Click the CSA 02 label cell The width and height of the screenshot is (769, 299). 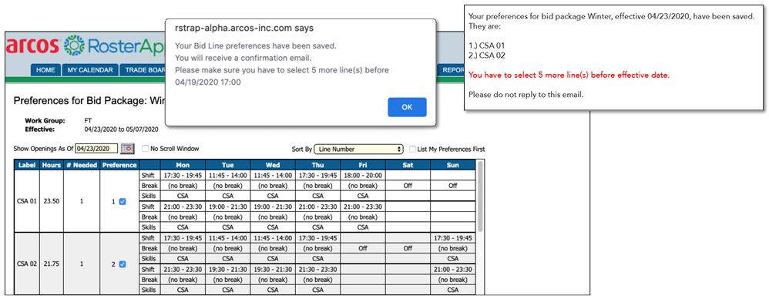pyautogui.click(x=26, y=264)
